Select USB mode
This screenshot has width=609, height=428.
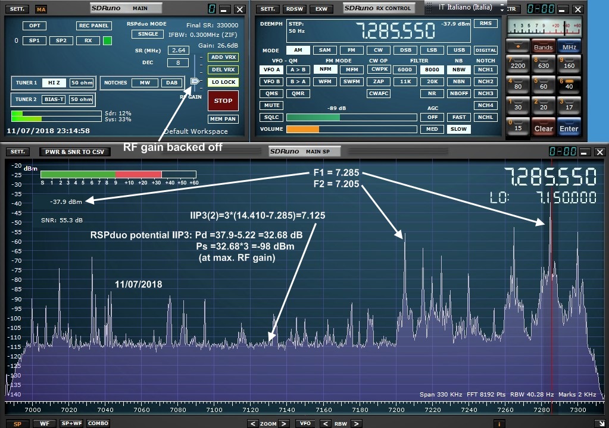point(459,50)
